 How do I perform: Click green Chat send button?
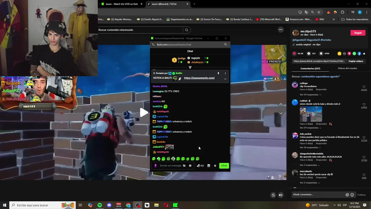[224, 166]
